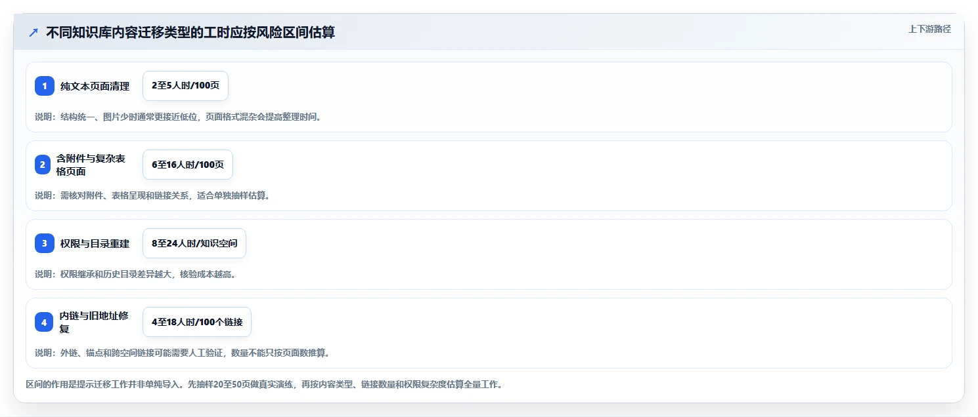Viewport: 978px width, 417px height.
Task: Click the note starting 说明：权限继承和历史目录
Action: click(135, 274)
